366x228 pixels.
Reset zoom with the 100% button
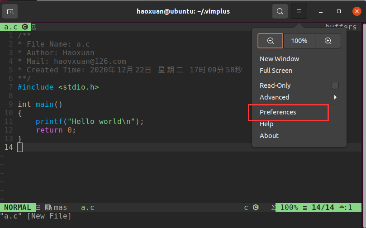[299, 41]
